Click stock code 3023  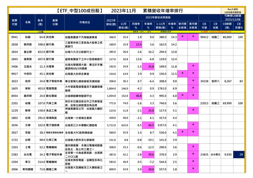pyautogui.click(x=14, y=81)
